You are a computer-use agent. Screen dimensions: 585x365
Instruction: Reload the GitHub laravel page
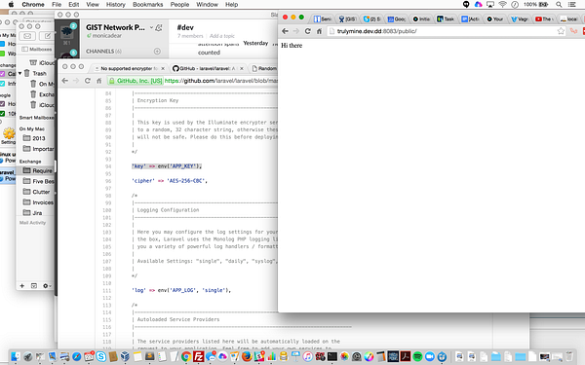coord(88,81)
